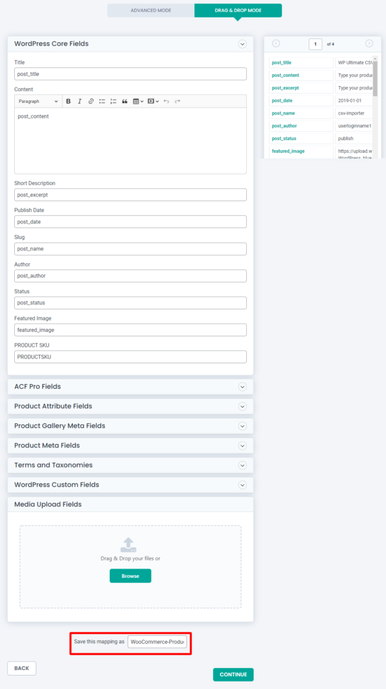Expand Terms and Taxonomies section
The image size is (386, 689).
point(242,465)
